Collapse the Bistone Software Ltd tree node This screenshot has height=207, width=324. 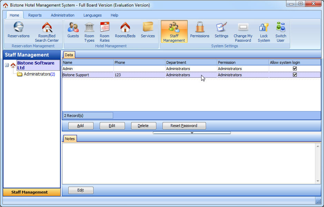pos(7,65)
